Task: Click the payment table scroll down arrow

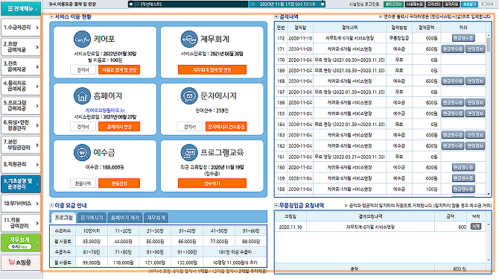Action: (x=489, y=193)
